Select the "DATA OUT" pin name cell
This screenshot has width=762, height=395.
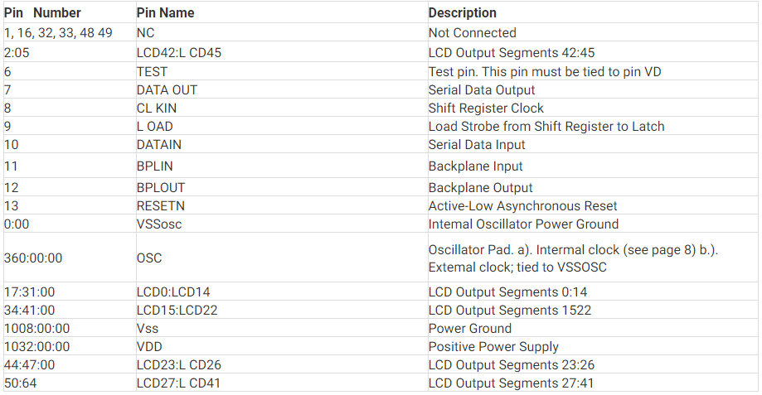tap(167, 90)
